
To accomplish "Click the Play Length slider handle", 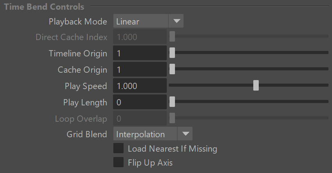I will (172, 101).
